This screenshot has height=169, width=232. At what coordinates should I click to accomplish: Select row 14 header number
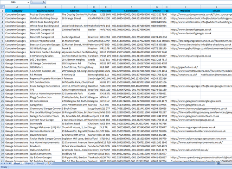point(2,60)
